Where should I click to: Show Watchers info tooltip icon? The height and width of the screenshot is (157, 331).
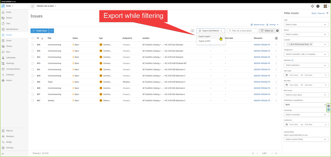pos(292,60)
